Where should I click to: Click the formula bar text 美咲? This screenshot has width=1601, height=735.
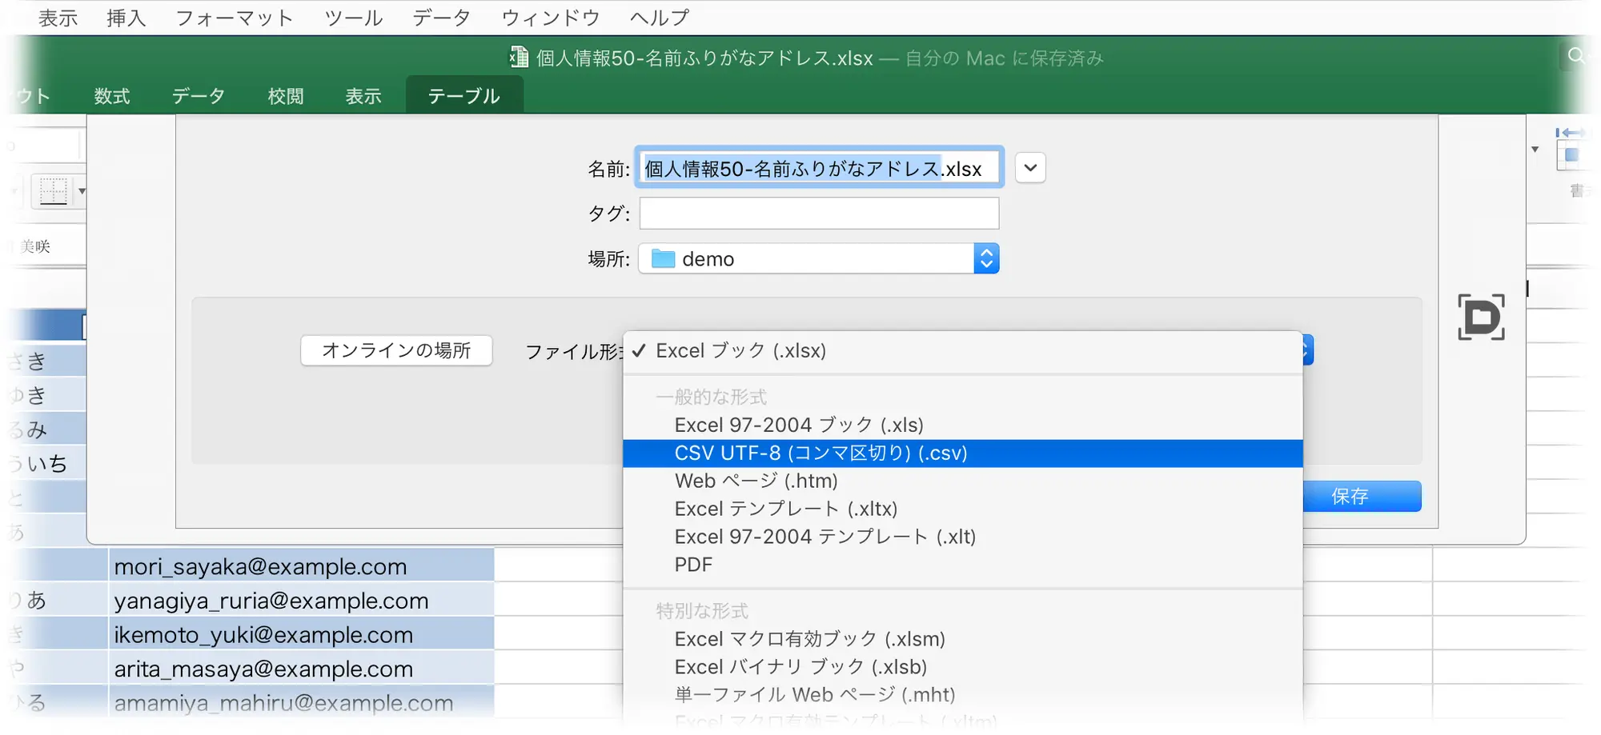(35, 246)
